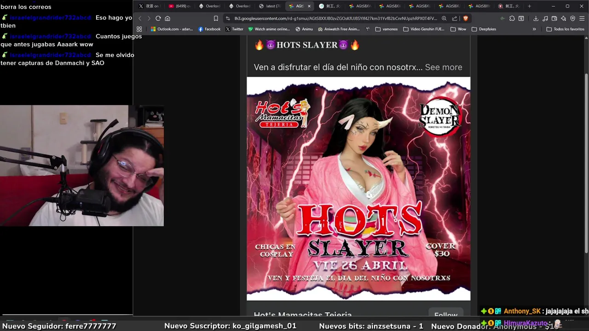Click chat message 'Cuantos juegos que antes jugabas'
Screen dimensions: 589x331
click(x=71, y=40)
